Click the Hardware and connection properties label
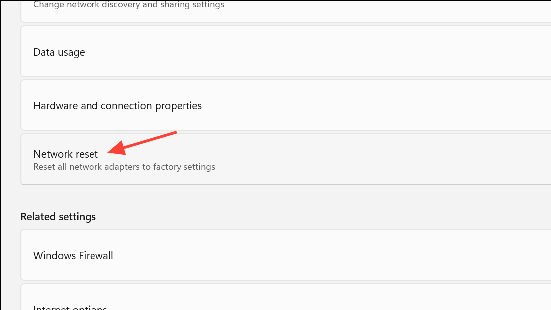This screenshot has width=551, height=310. (x=117, y=105)
